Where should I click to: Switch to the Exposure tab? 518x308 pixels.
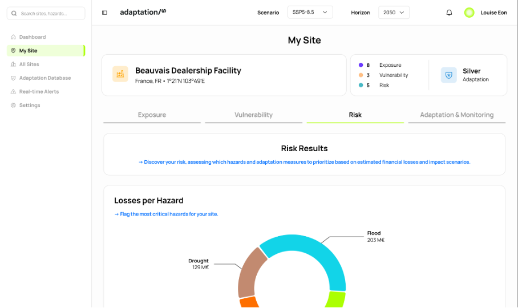(152, 115)
